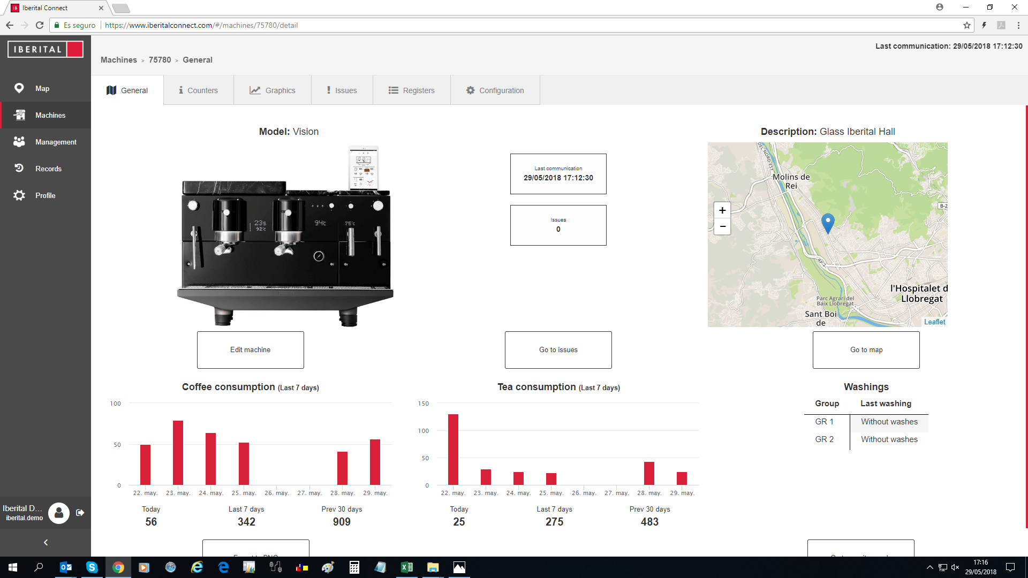Click the Map pin icon in sidebar
The width and height of the screenshot is (1028, 578).
[19, 88]
